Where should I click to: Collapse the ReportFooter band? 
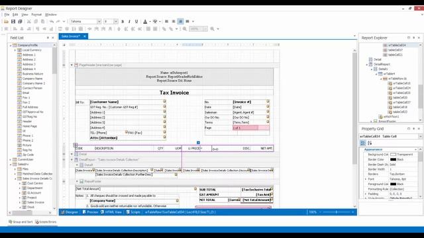click(77, 181)
